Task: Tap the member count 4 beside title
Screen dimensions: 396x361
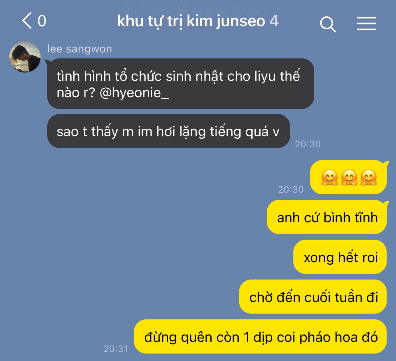Action: tap(274, 21)
